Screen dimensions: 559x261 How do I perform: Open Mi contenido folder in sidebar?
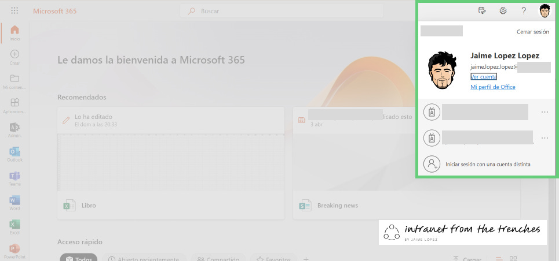click(14, 81)
